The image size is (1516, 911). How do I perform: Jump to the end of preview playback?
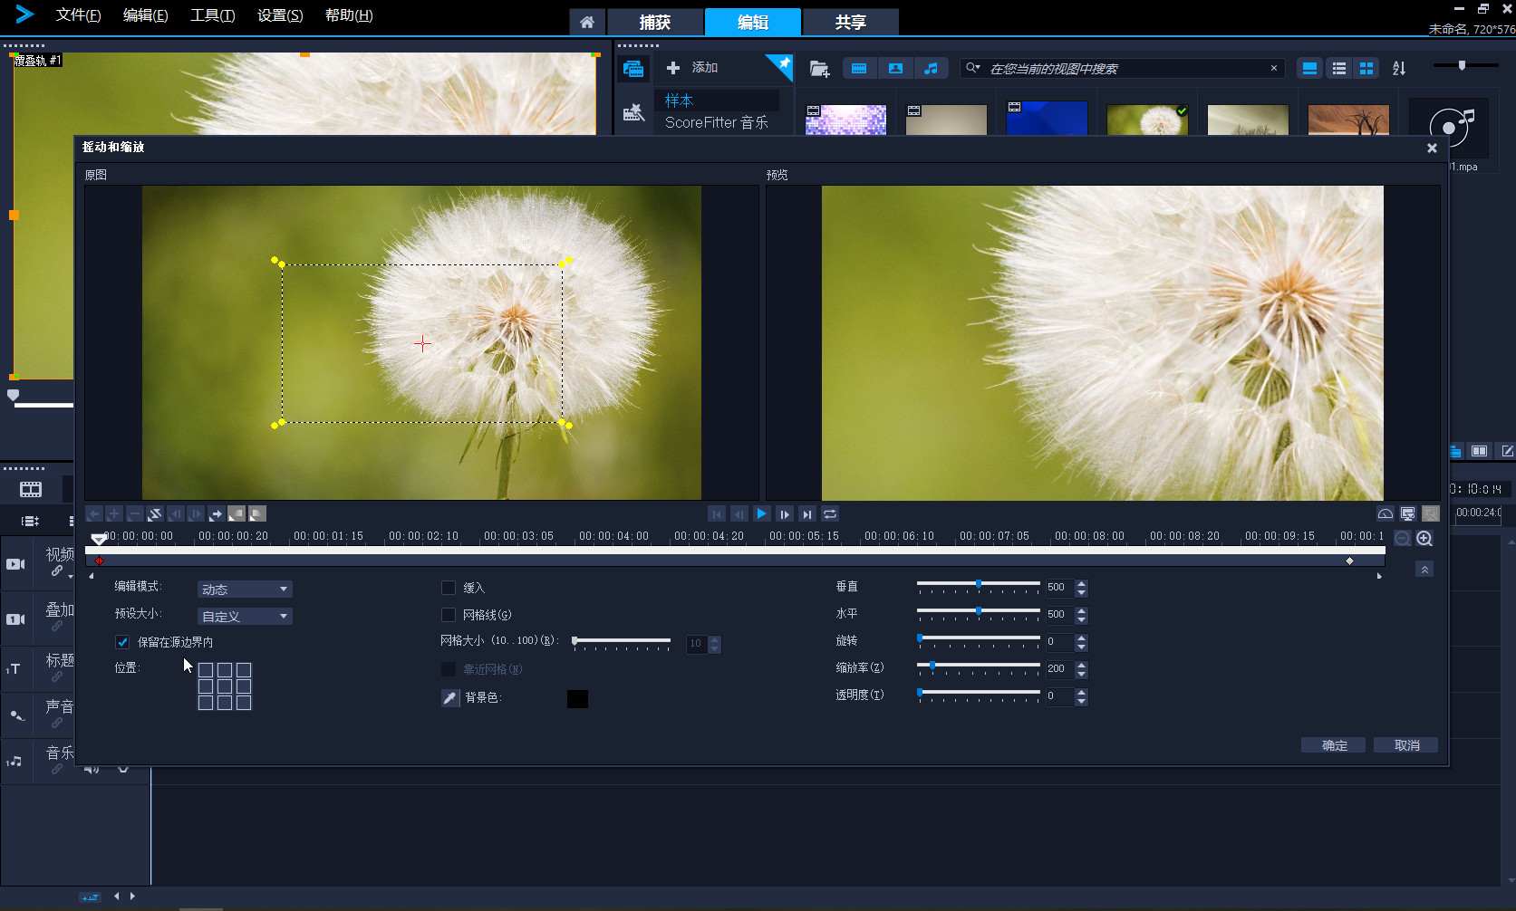pos(807,513)
